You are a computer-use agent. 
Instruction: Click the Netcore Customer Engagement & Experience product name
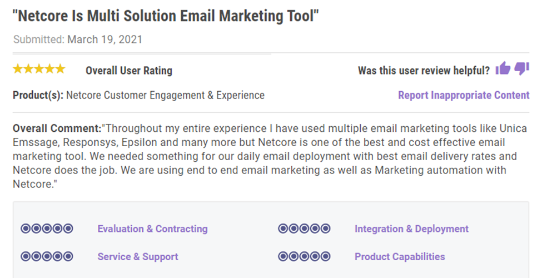point(165,95)
